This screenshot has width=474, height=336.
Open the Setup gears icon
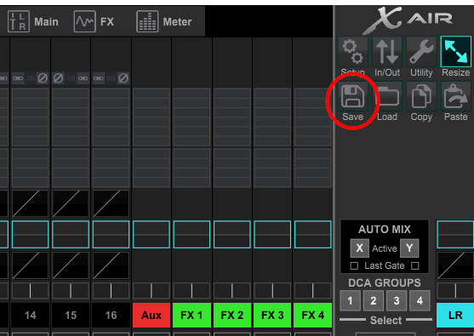[x=353, y=52]
